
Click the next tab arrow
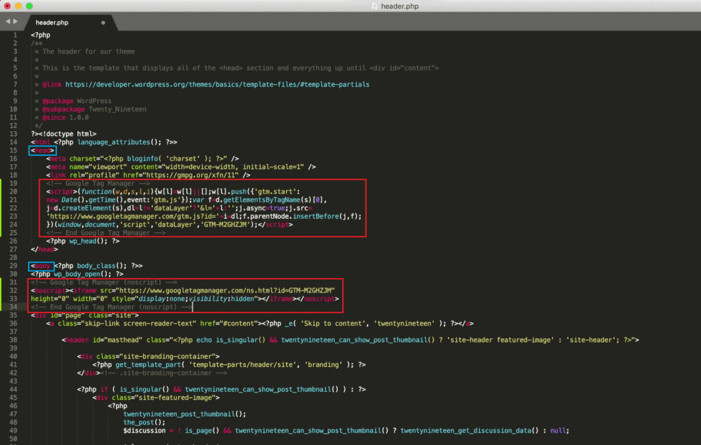click(14, 22)
